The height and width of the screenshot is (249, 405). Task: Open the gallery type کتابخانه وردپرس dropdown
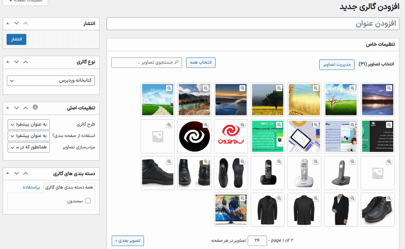(51, 81)
